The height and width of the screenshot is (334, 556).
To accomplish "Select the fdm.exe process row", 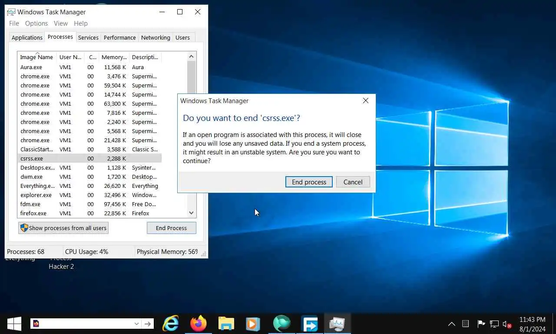I will [x=89, y=204].
